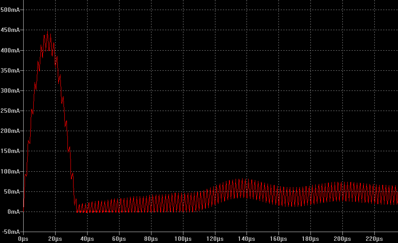This screenshot has height=243, width=398.
Task: Click the 0µs time-axis label
Action: click(23, 239)
